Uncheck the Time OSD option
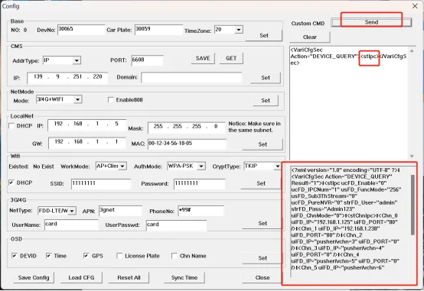 [48, 256]
